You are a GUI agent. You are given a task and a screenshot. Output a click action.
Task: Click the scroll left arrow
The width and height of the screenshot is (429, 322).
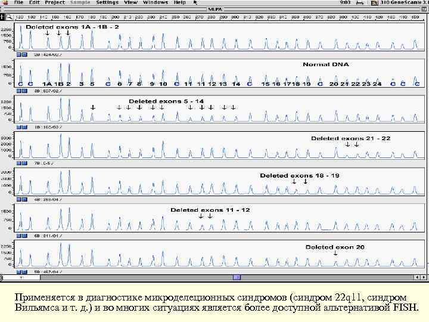pos(418,277)
